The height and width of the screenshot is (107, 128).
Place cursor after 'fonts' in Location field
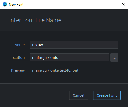pos(58,58)
